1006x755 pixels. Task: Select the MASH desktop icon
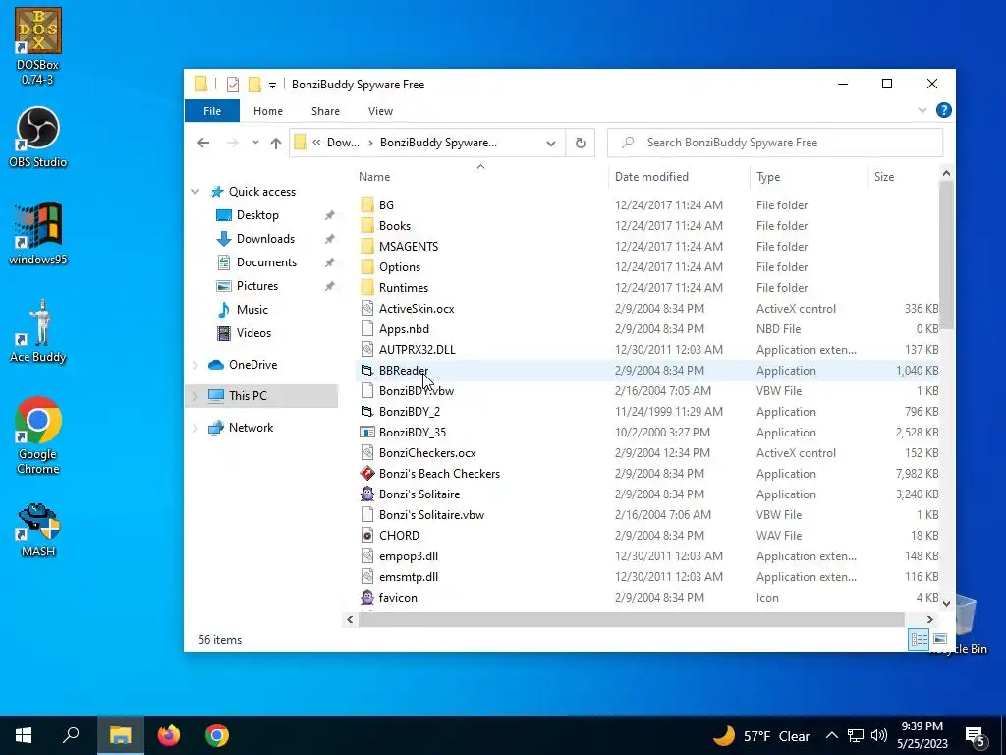[x=38, y=530]
